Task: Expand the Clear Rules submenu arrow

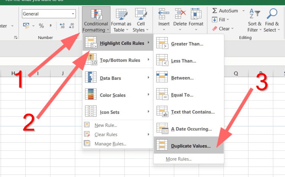Action: click(148, 134)
